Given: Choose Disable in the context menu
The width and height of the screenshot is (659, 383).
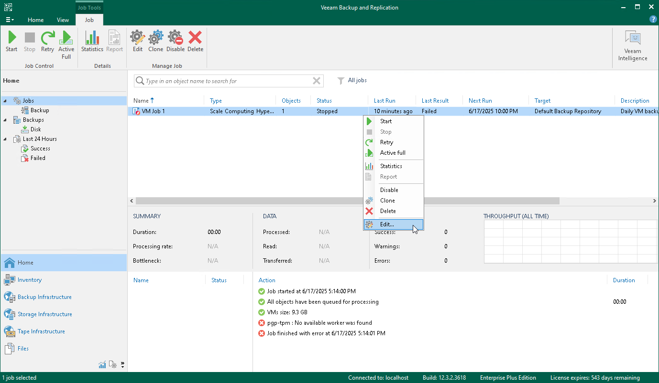Looking at the screenshot, I should pyautogui.click(x=394, y=190).
